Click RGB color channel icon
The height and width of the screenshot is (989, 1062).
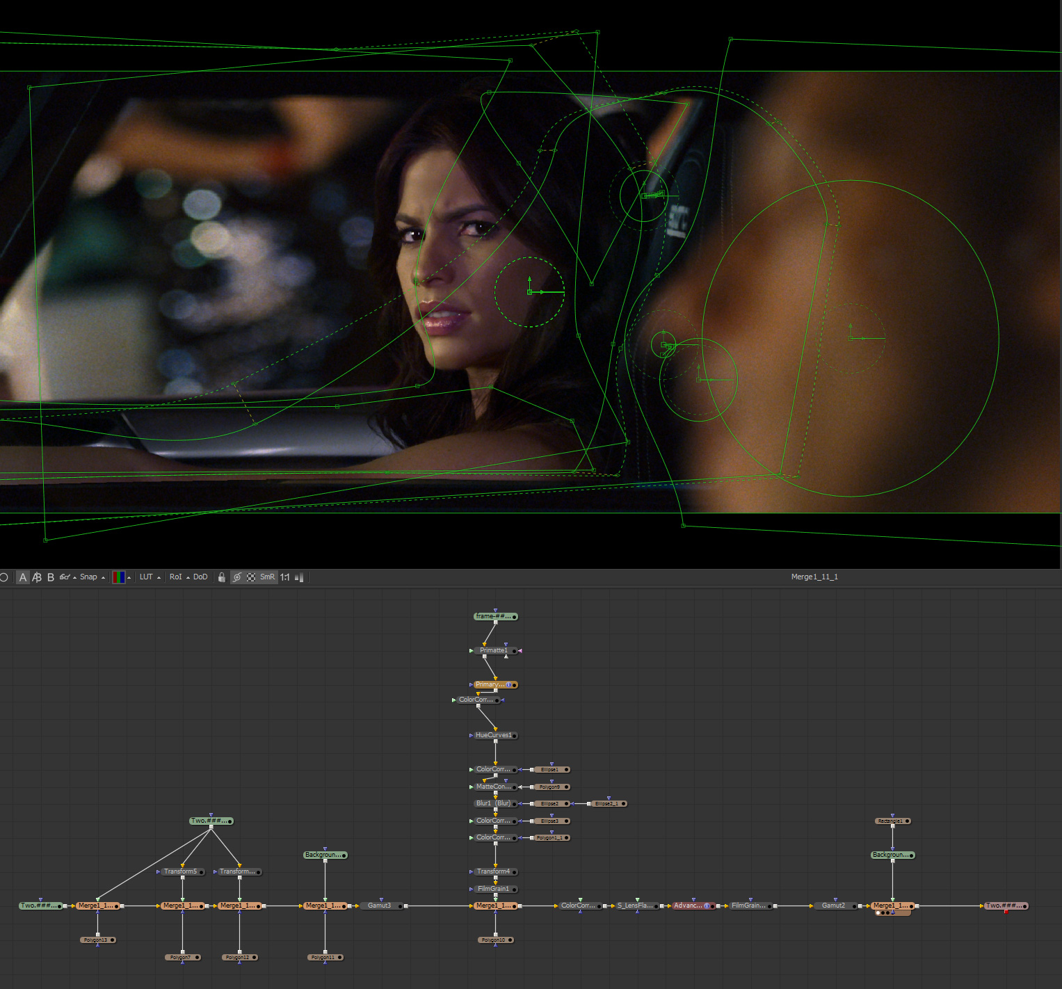(119, 577)
